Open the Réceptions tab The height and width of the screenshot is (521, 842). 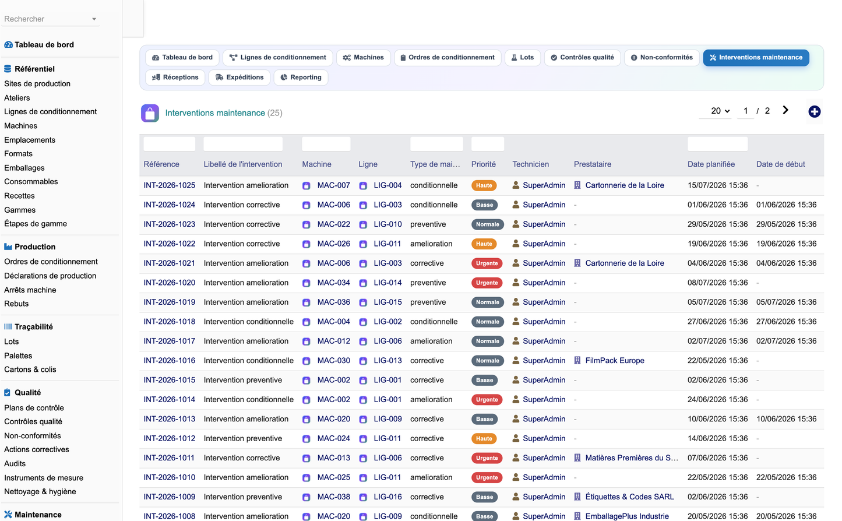(x=175, y=78)
